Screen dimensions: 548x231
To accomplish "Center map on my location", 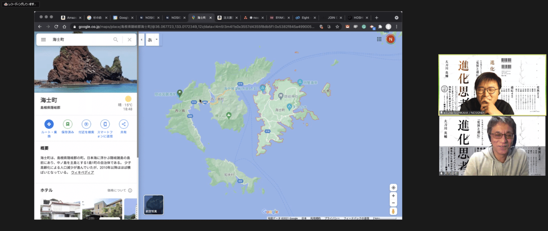I will point(393,188).
